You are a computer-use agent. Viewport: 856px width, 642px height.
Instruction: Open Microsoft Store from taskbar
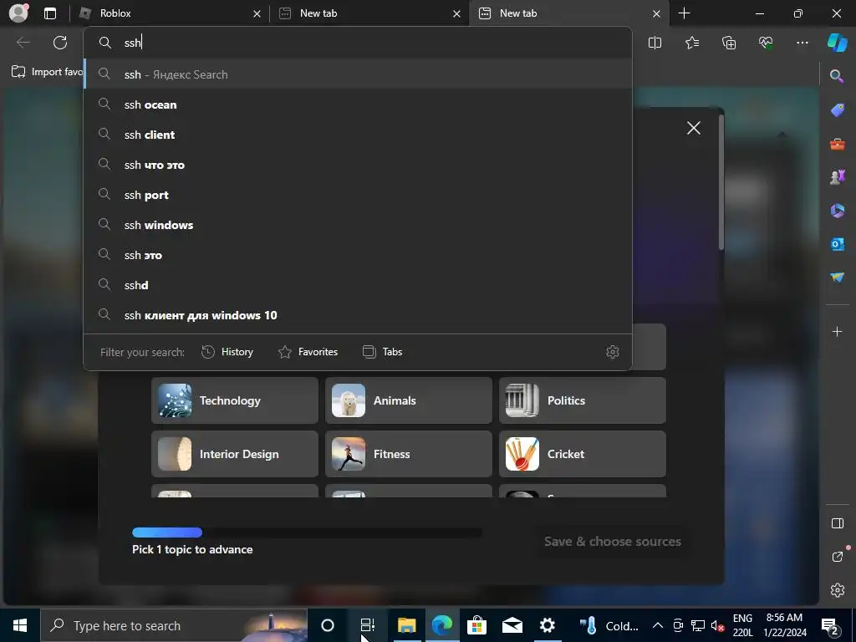tap(476, 625)
